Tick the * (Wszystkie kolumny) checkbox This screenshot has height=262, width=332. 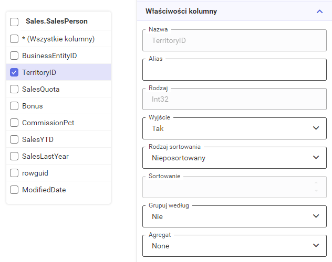[x=14, y=39]
